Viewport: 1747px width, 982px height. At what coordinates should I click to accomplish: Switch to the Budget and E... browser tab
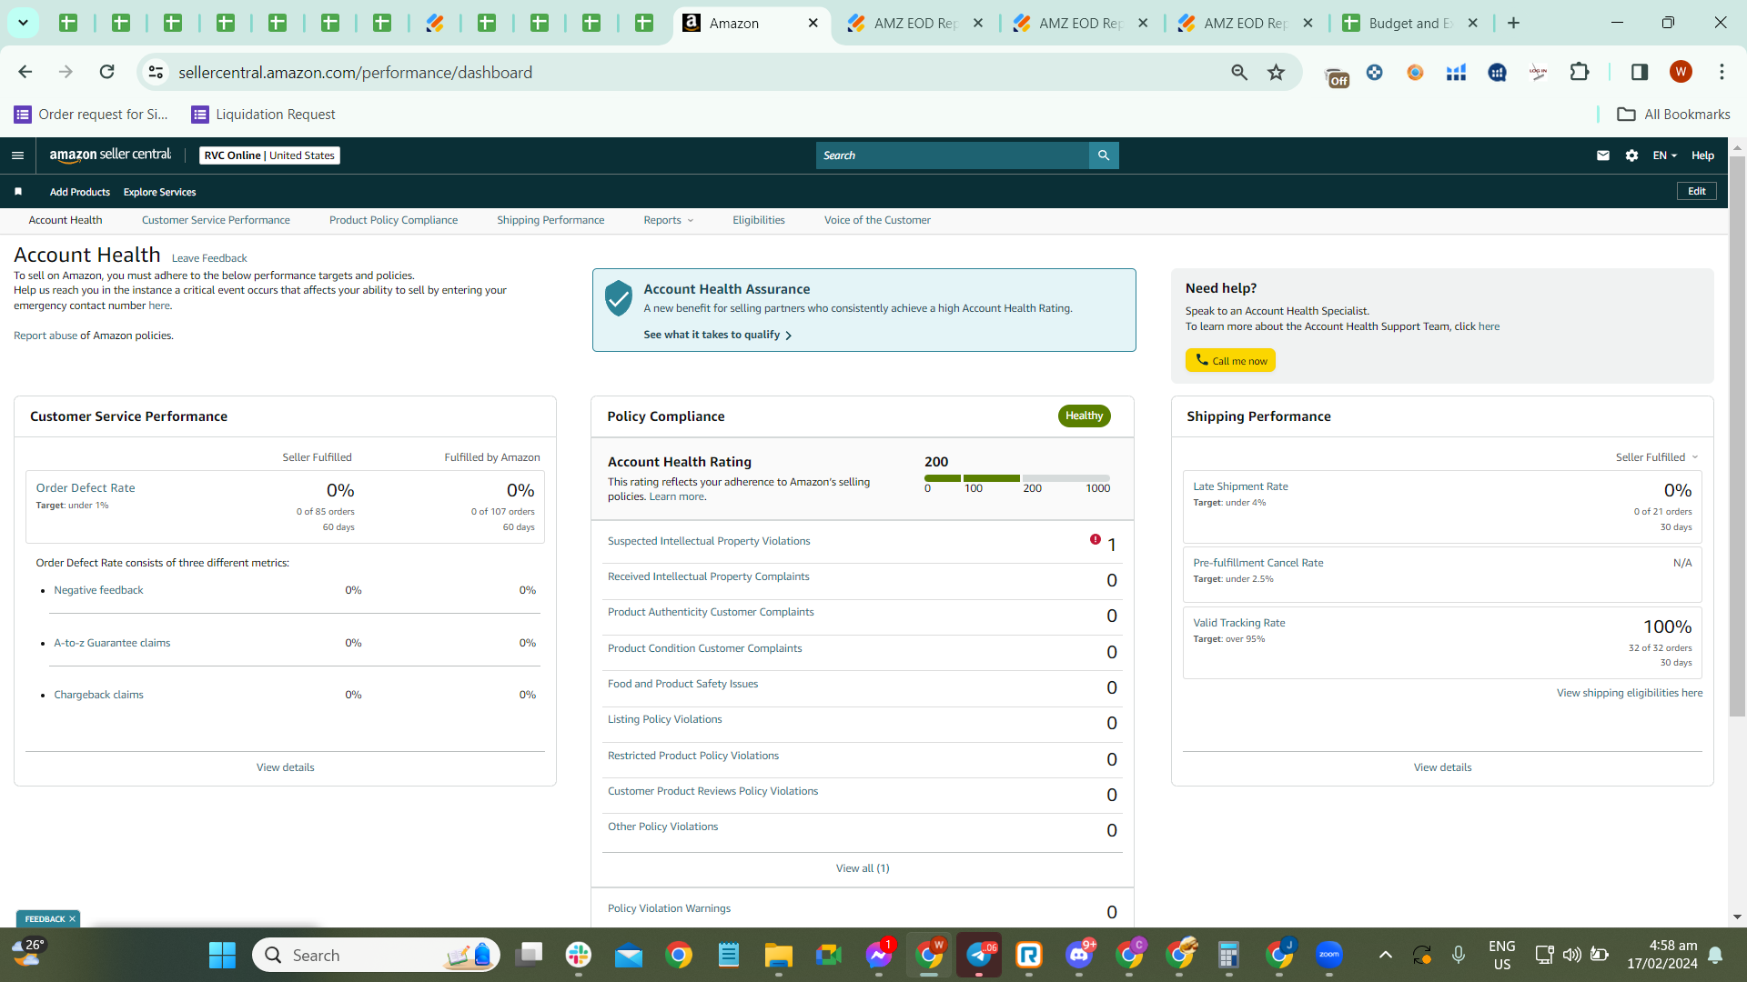(x=1410, y=23)
